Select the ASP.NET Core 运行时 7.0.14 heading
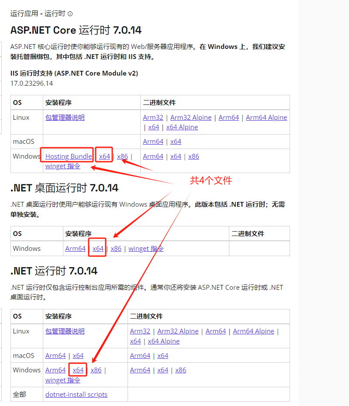Image resolution: width=349 pixels, height=406 pixels. tap(76, 30)
